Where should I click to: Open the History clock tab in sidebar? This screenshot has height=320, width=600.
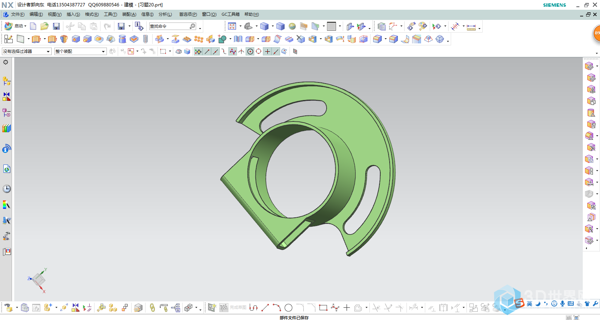(x=7, y=189)
